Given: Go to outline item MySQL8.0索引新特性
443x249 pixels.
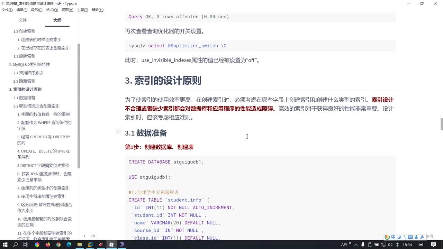Looking at the screenshot, I should [x=29, y=64].
